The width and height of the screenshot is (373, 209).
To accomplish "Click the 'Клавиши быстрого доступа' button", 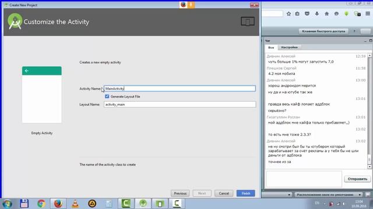I will 323,31.
